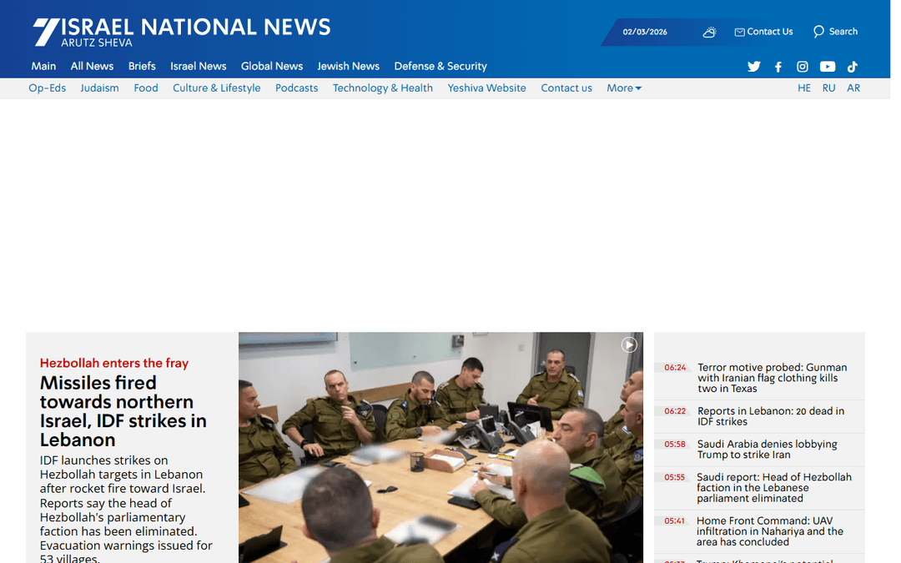Open All News section
This screenshot has height=563, width=901.
click(93, 67)
